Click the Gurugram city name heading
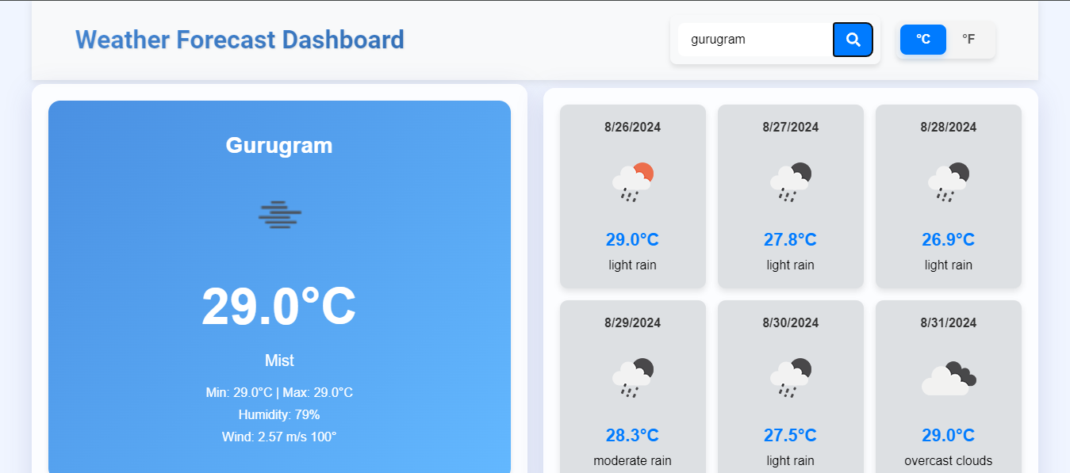This screenshot has height=473, width=1070. coord(279,145)
